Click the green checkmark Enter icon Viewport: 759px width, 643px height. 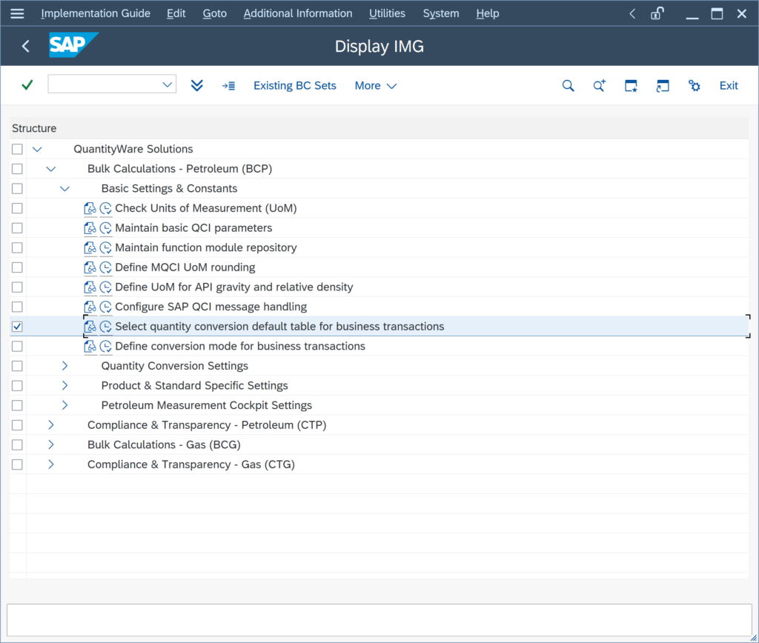coord(27,85)
